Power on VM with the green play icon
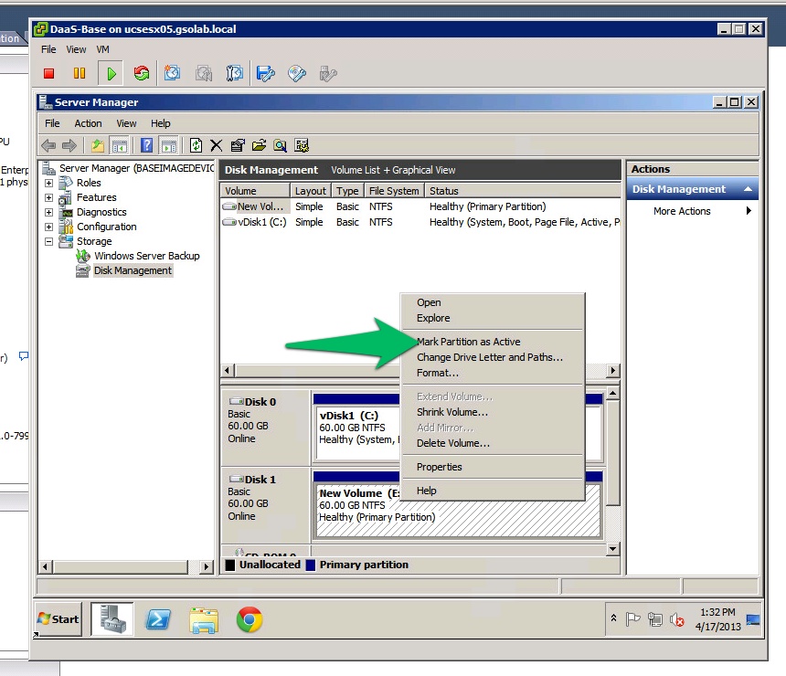Image resolution: width=786 pixels, height=676 pixels. coord(112,74)
